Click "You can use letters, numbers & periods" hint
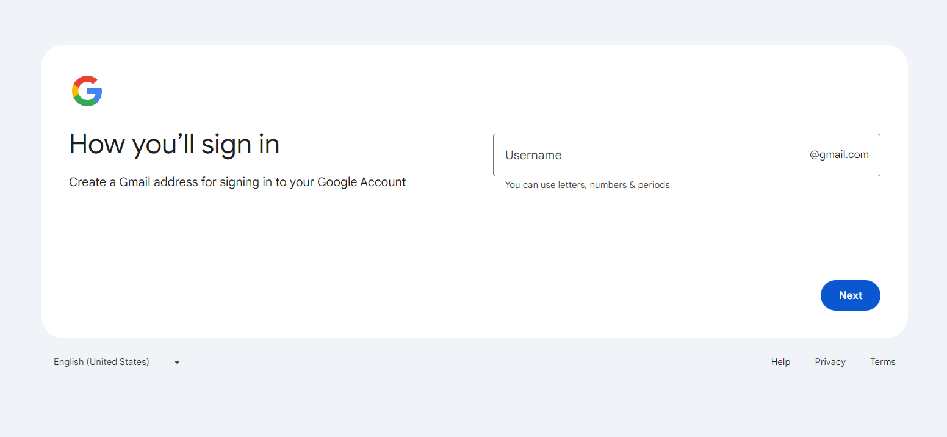The image size is (947, 437). click(587, 185)
